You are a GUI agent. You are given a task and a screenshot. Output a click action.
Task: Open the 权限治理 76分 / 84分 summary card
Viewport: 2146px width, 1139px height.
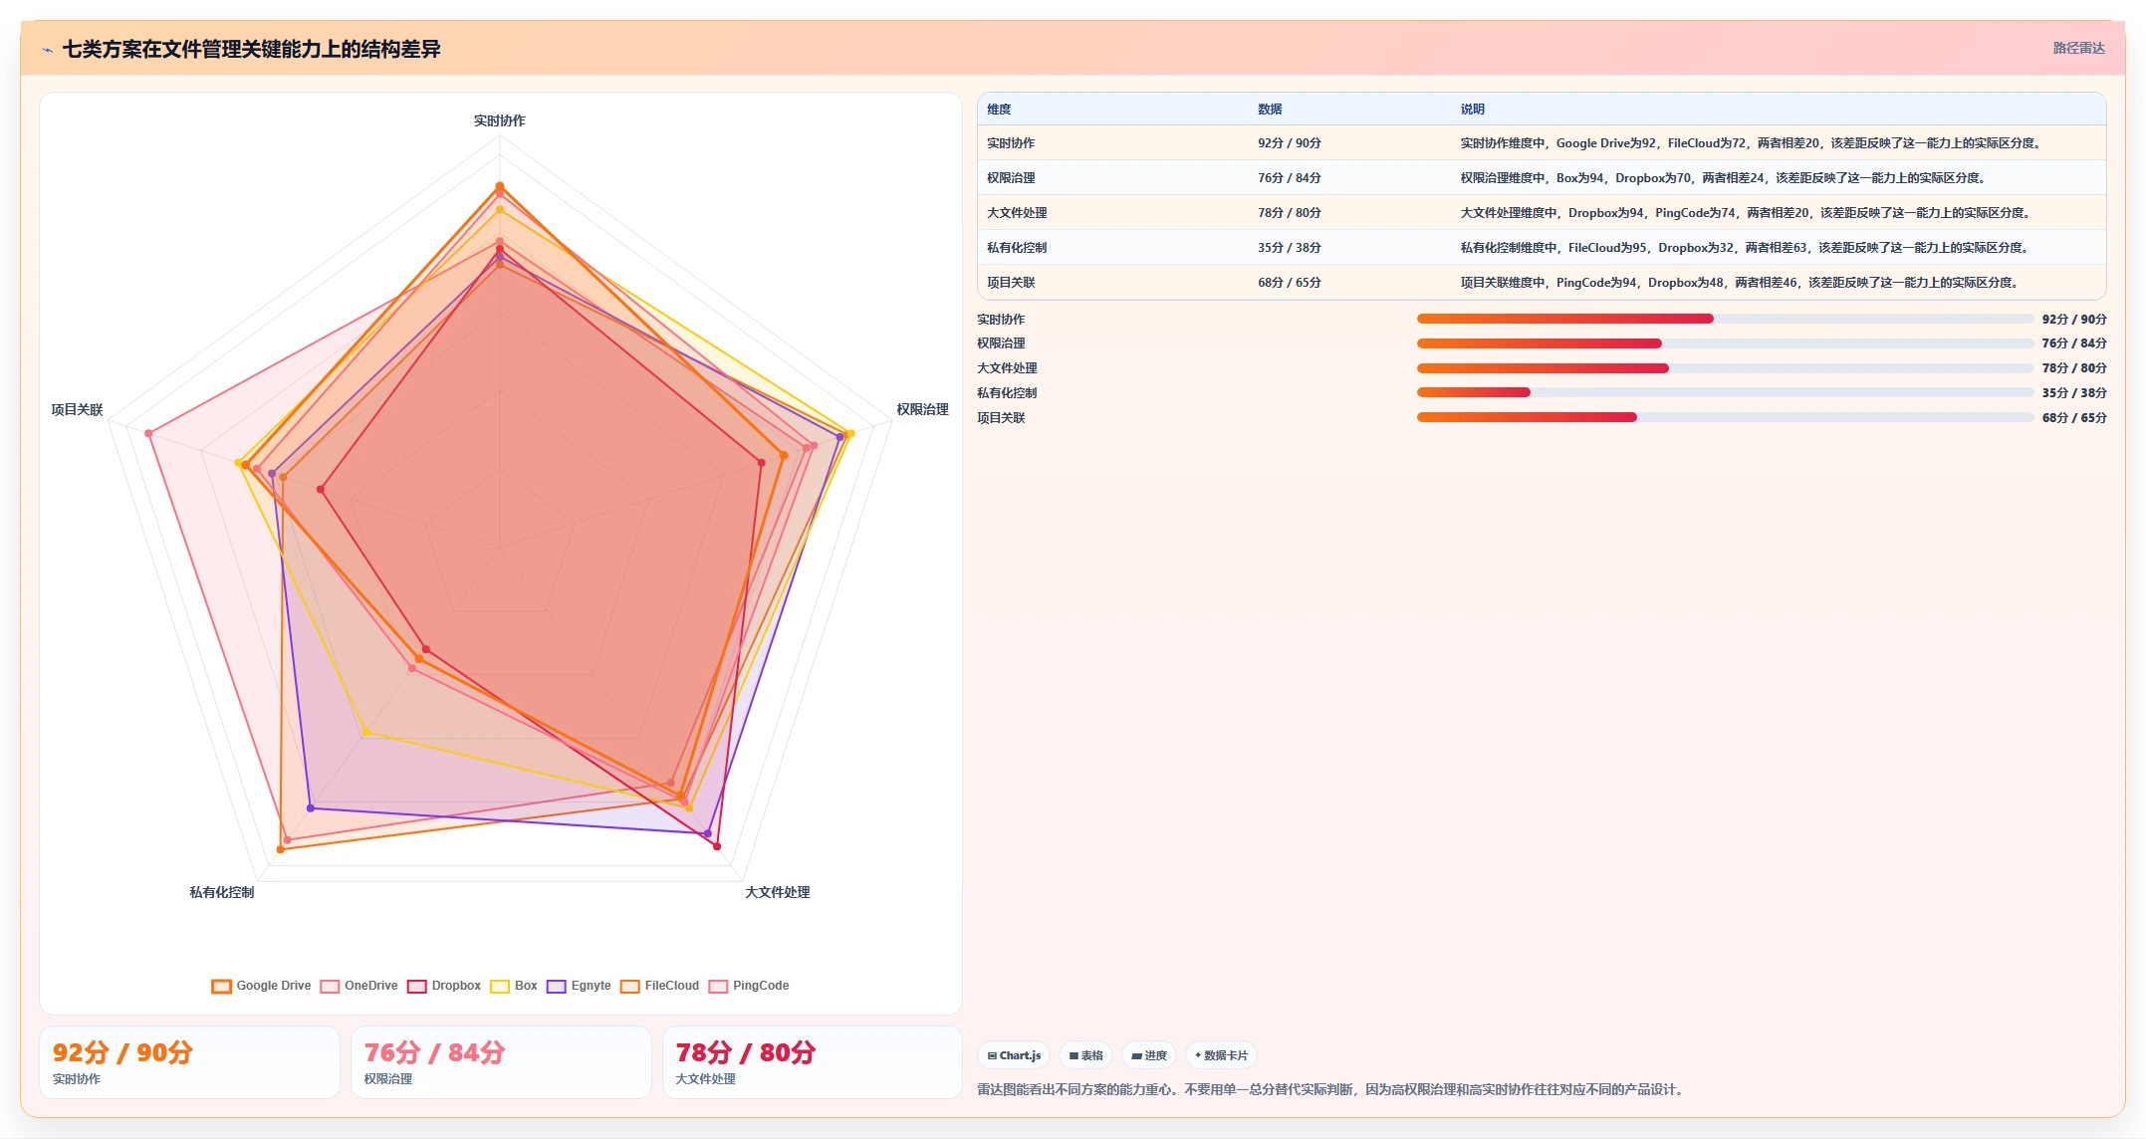[x=501, y=1062]
